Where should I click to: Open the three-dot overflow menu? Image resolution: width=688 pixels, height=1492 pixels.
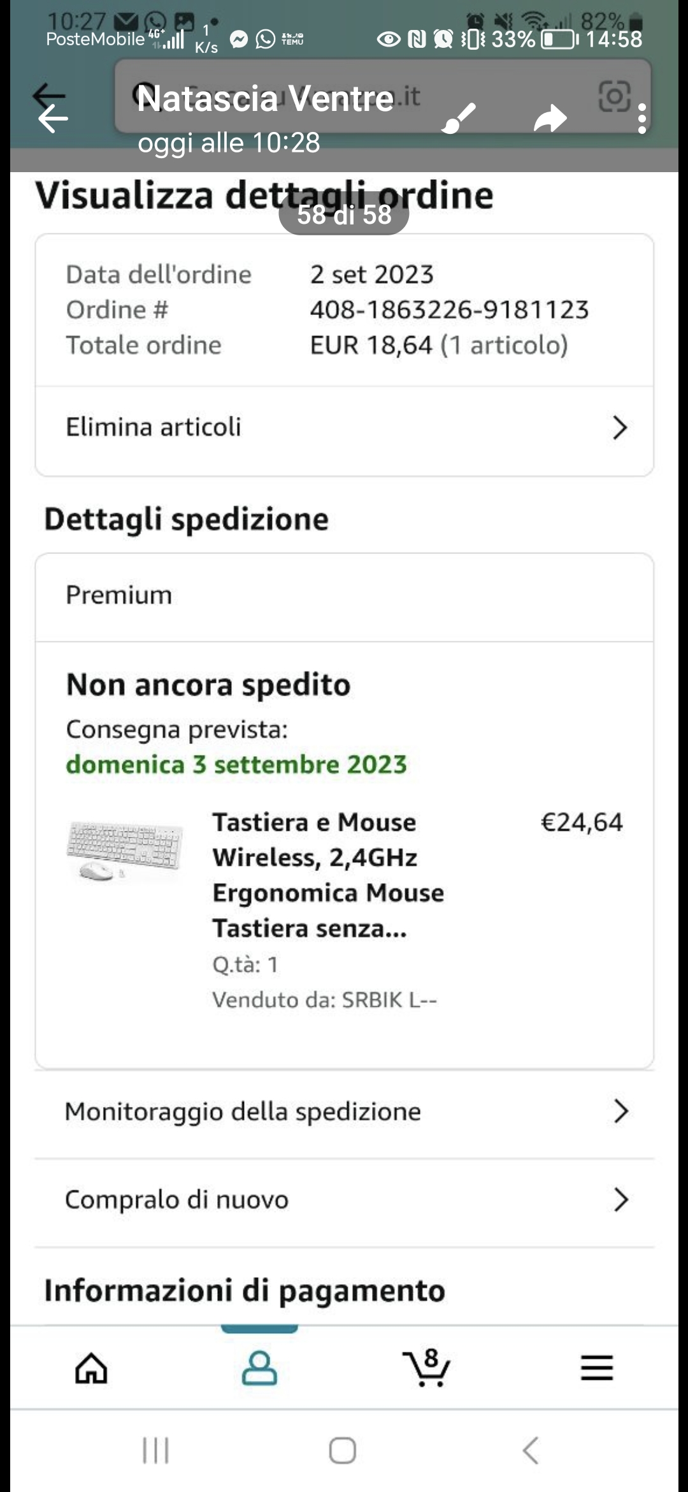click(641, 119)
